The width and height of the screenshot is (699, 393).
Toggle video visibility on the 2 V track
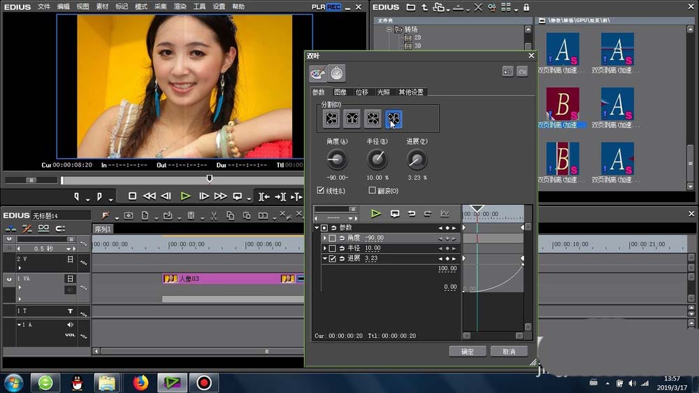tap(70, 259)
